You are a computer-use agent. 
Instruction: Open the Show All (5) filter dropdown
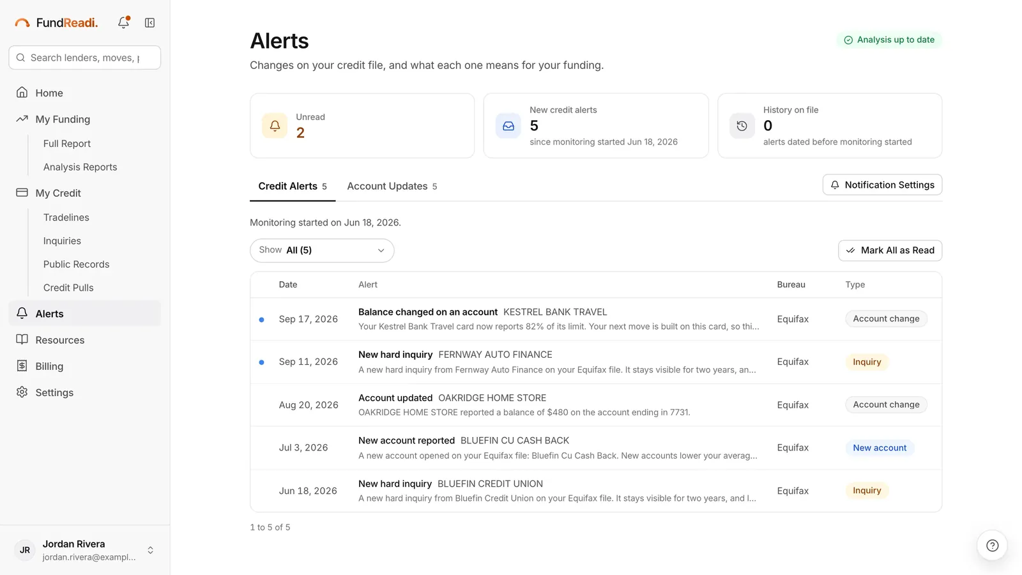pyautogui.click(x=322, y=250)
